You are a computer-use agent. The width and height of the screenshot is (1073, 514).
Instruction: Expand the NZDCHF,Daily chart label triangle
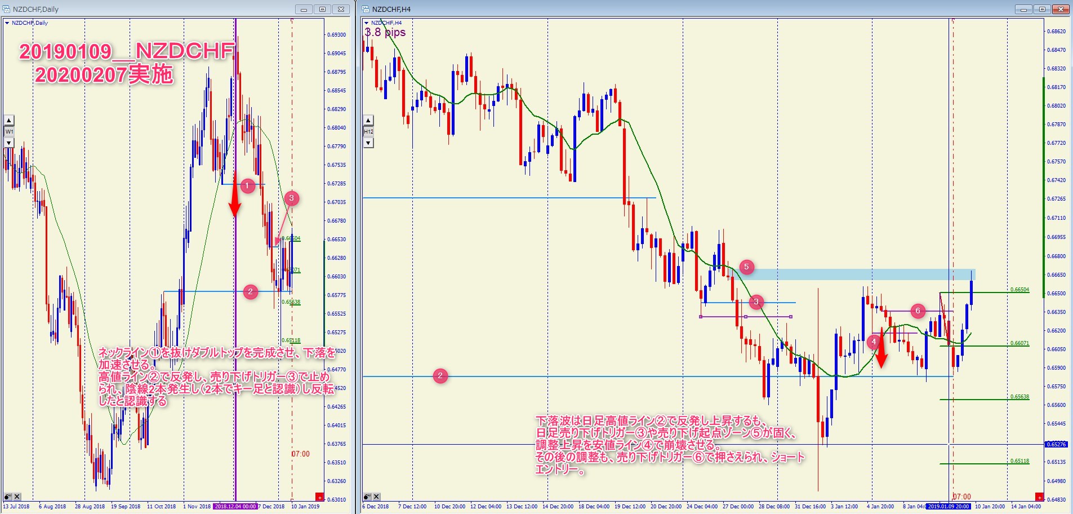point(7,23)
